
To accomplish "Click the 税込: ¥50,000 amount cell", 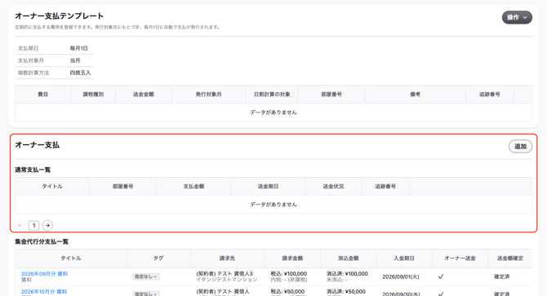I will 287,291.
